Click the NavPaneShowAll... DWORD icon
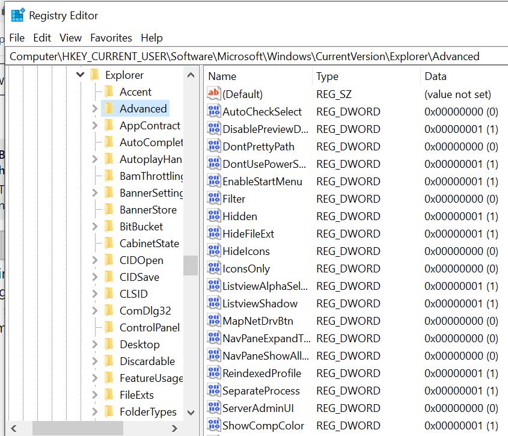 click(214, 355)
